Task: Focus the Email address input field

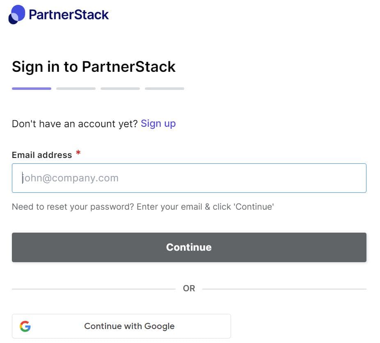Action: (x=189, y=178)
